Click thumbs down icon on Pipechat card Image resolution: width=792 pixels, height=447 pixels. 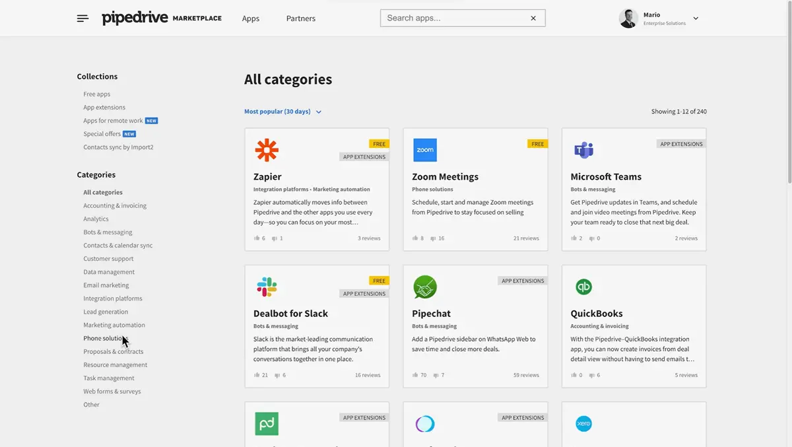tap(436, 375)
